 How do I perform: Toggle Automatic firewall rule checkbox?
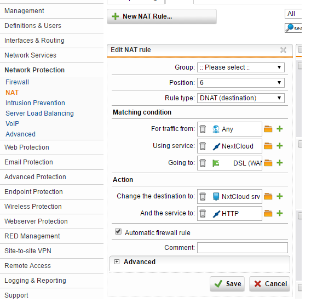pos(118,231)
